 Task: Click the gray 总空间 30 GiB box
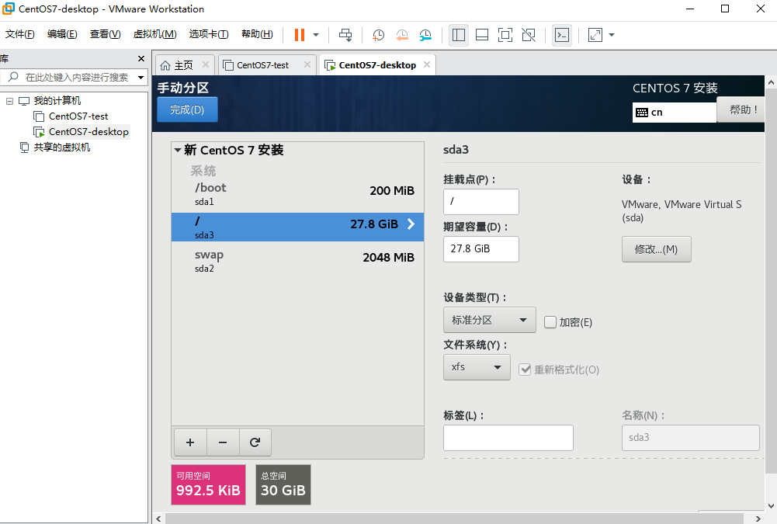pyautogui.click(x=283, y=485)
